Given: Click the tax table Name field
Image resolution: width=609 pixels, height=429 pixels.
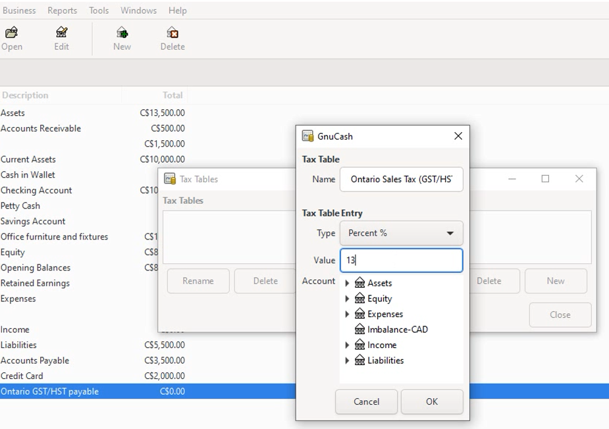Looking at the screenshot, I should coord(401,180).
